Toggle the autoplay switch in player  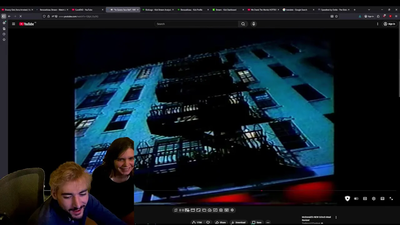356,199
